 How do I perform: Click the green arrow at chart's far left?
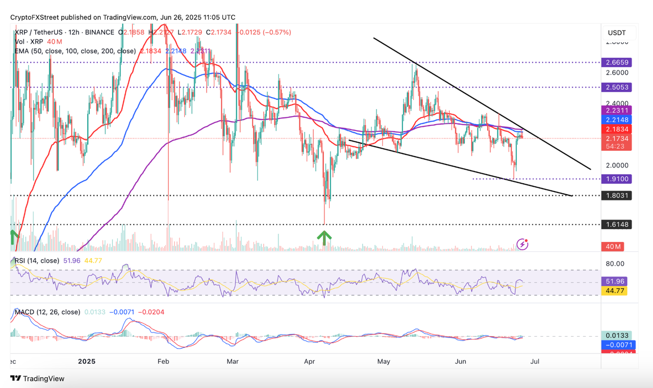pyautogui.click(x=13, y=236)
